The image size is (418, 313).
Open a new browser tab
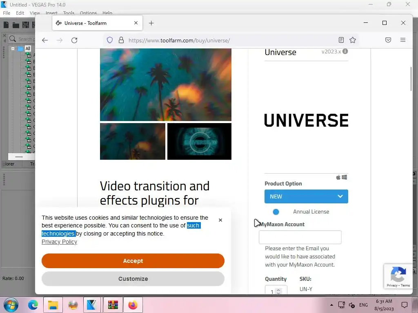point(151,23)
